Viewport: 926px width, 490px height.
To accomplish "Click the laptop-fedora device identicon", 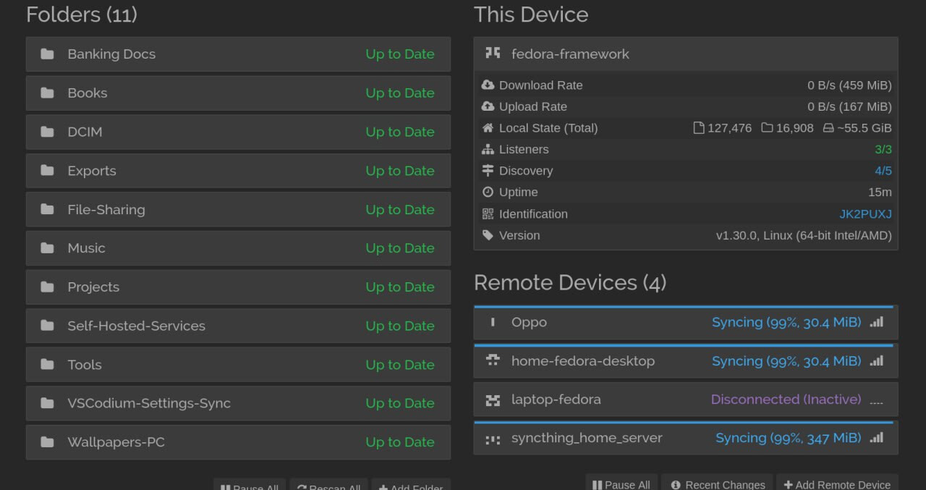I will pyautogui.click(x=493, y=400).
